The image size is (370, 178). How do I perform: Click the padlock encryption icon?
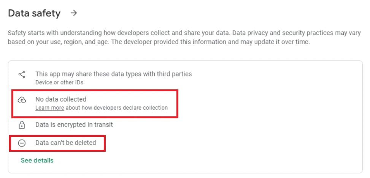click(x=22, y=125)
